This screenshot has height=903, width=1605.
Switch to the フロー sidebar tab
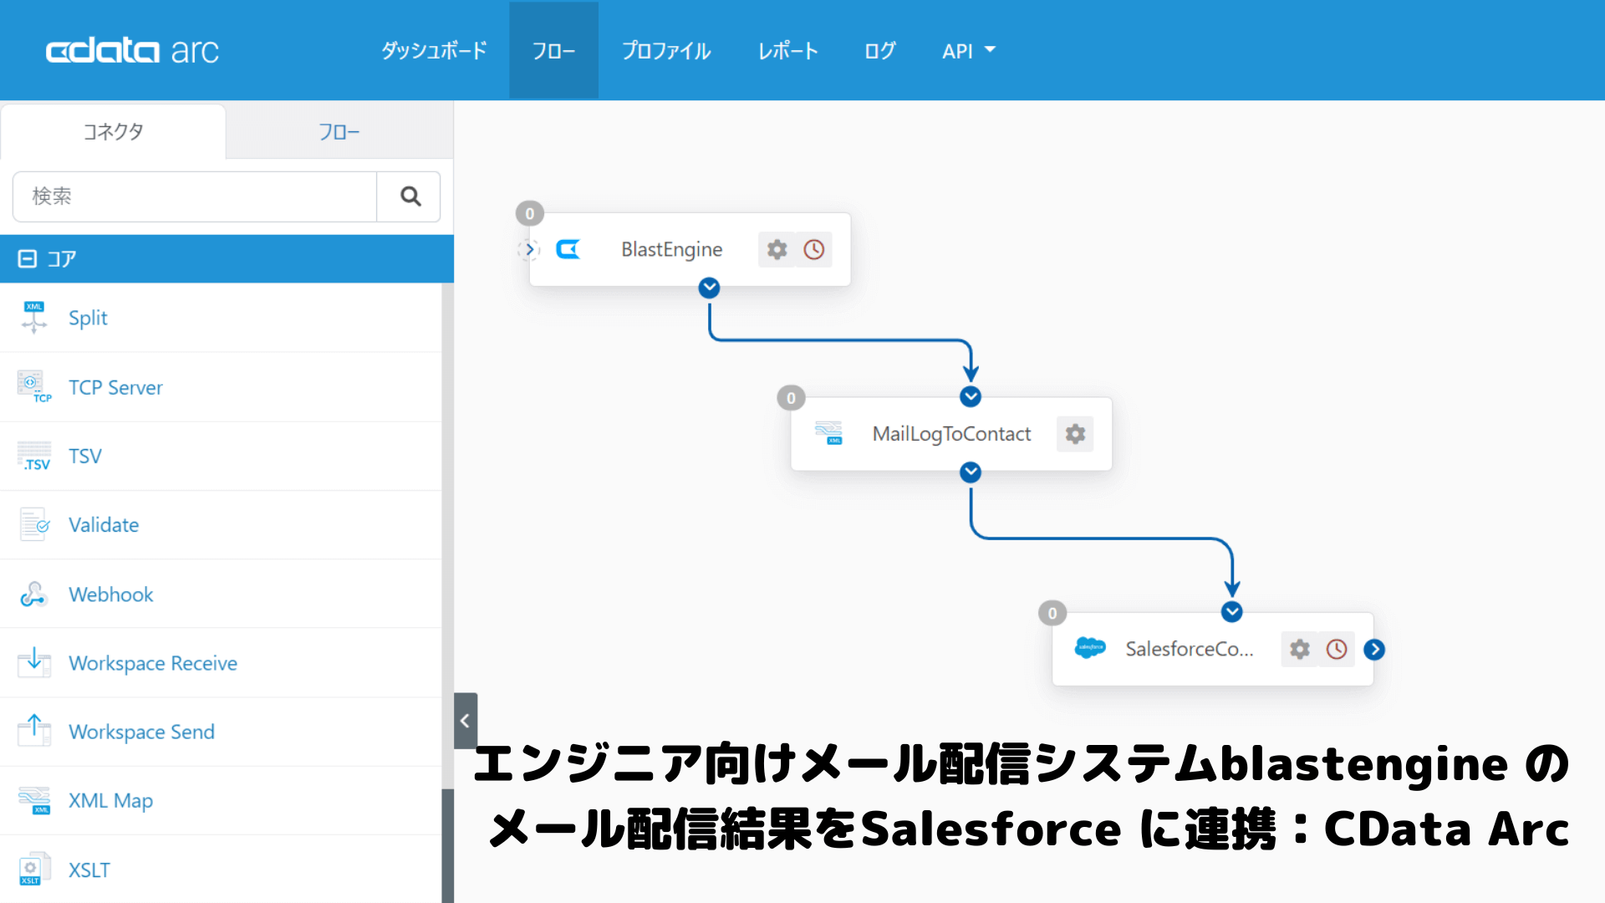339,131
